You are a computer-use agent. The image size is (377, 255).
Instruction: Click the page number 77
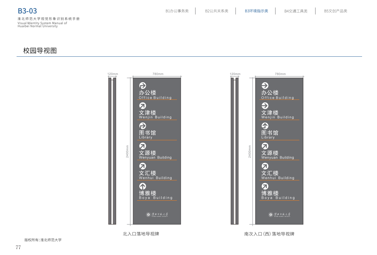point(18,247)
